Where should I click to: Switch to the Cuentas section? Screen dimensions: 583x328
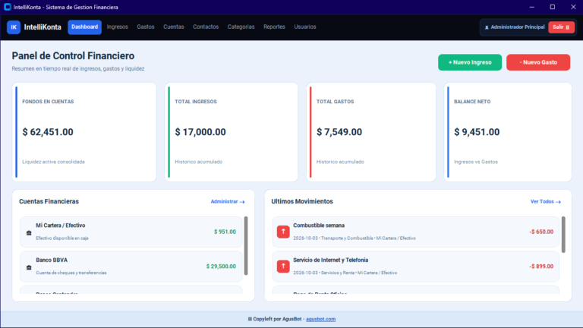tap(174, 27)
